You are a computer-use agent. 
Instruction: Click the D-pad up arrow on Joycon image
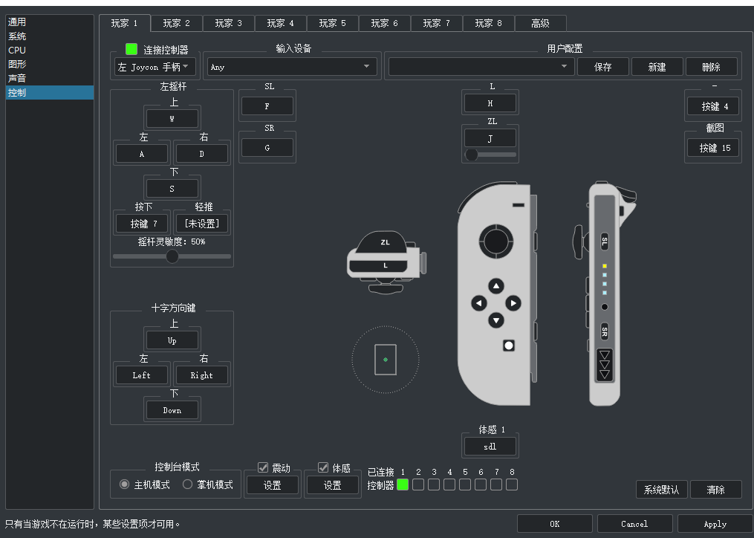point(496,286)
